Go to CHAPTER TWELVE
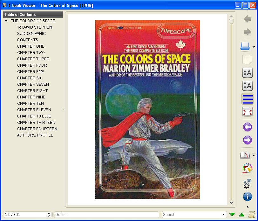This screenshot has height=221, width=258. [x=34, y=116]
